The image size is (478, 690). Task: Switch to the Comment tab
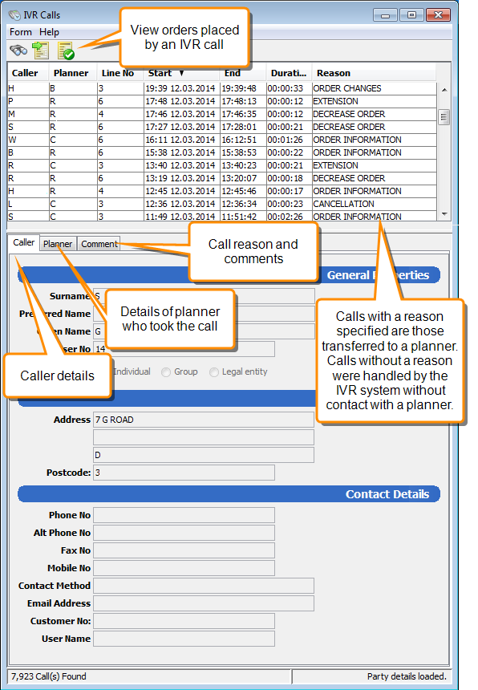tap(99, 244)
